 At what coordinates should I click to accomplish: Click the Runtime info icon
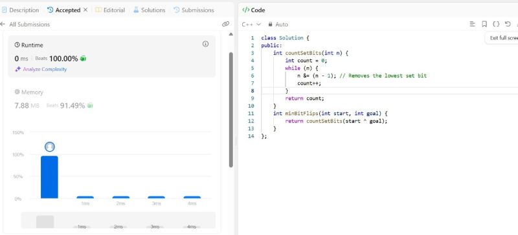(x=205, y=44)
